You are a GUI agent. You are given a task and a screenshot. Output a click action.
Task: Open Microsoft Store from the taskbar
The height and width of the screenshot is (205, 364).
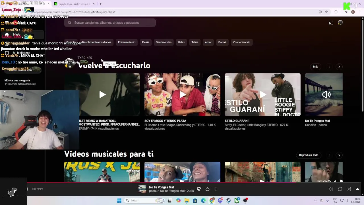coord(195,200)
